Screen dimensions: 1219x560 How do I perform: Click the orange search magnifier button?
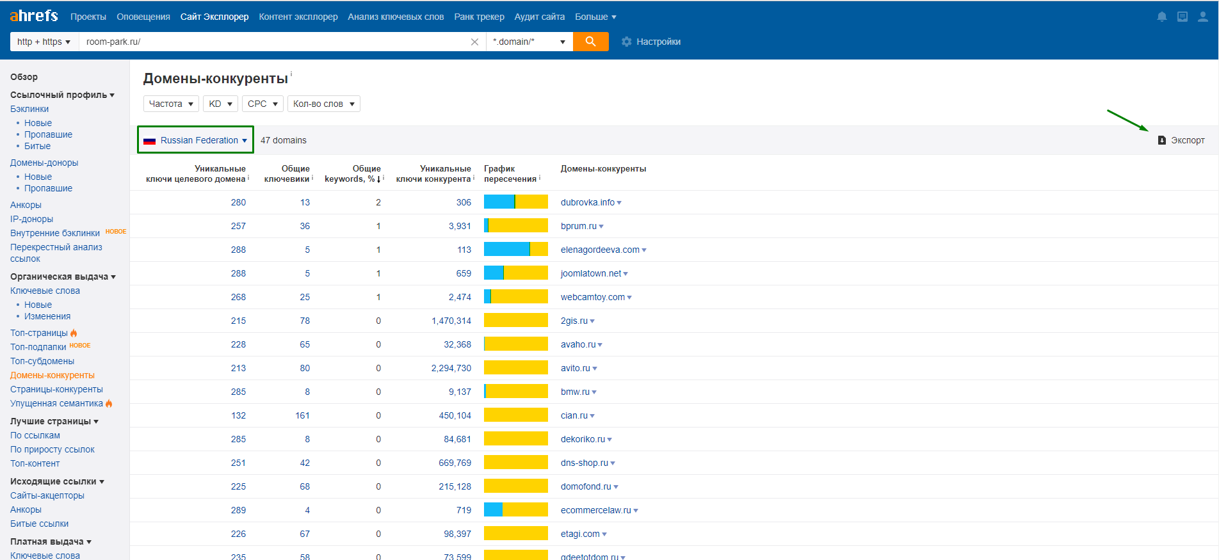click(x=590, y=42)
